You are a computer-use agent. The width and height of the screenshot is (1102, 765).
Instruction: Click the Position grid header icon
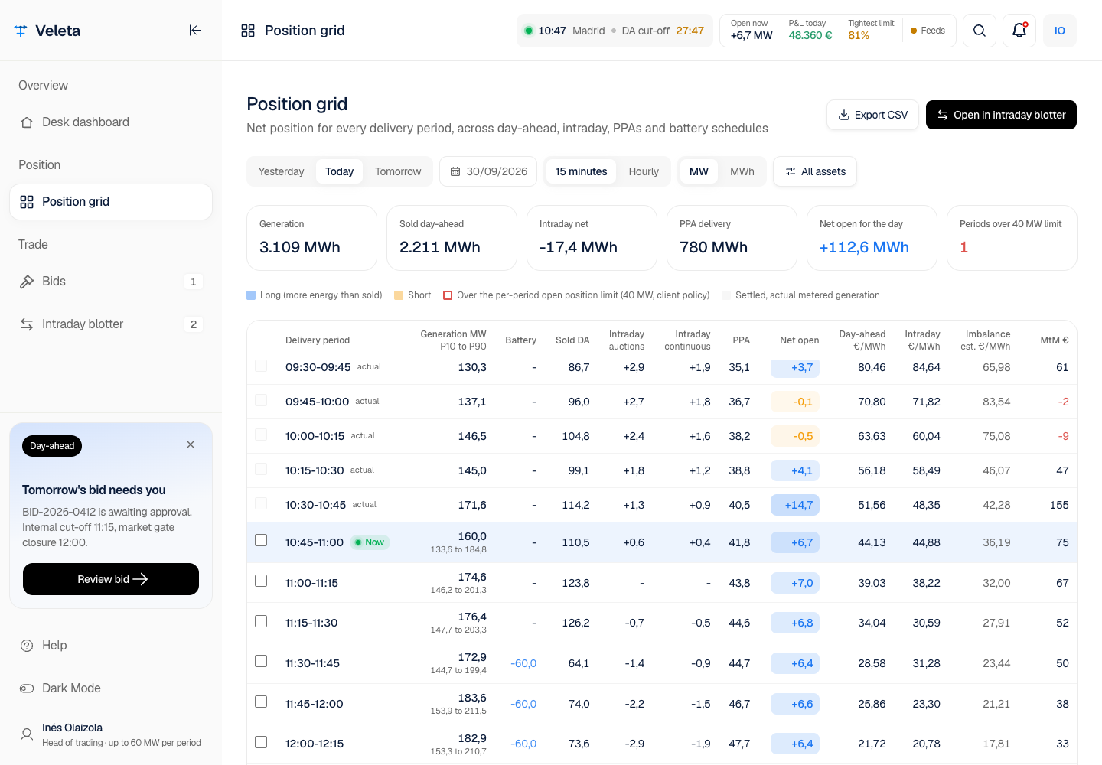coord(248,31)
